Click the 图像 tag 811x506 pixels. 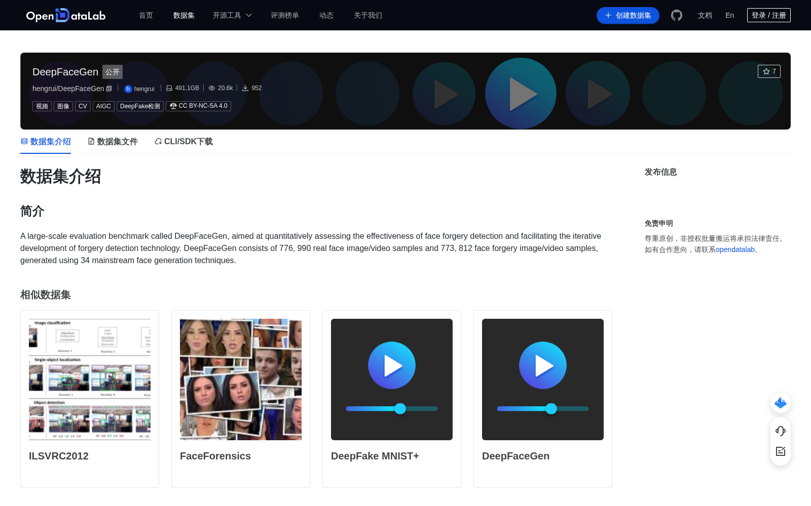[x=63, y=106]
